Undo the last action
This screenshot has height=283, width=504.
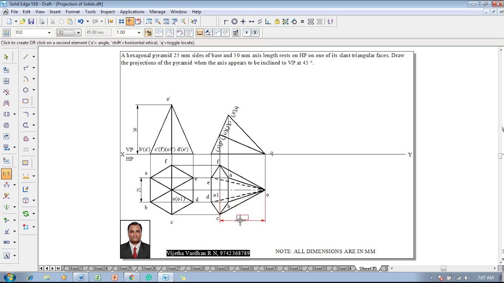81,22
